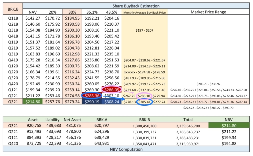Select the '35.1%' column header
253x156 pixels.
92,12
